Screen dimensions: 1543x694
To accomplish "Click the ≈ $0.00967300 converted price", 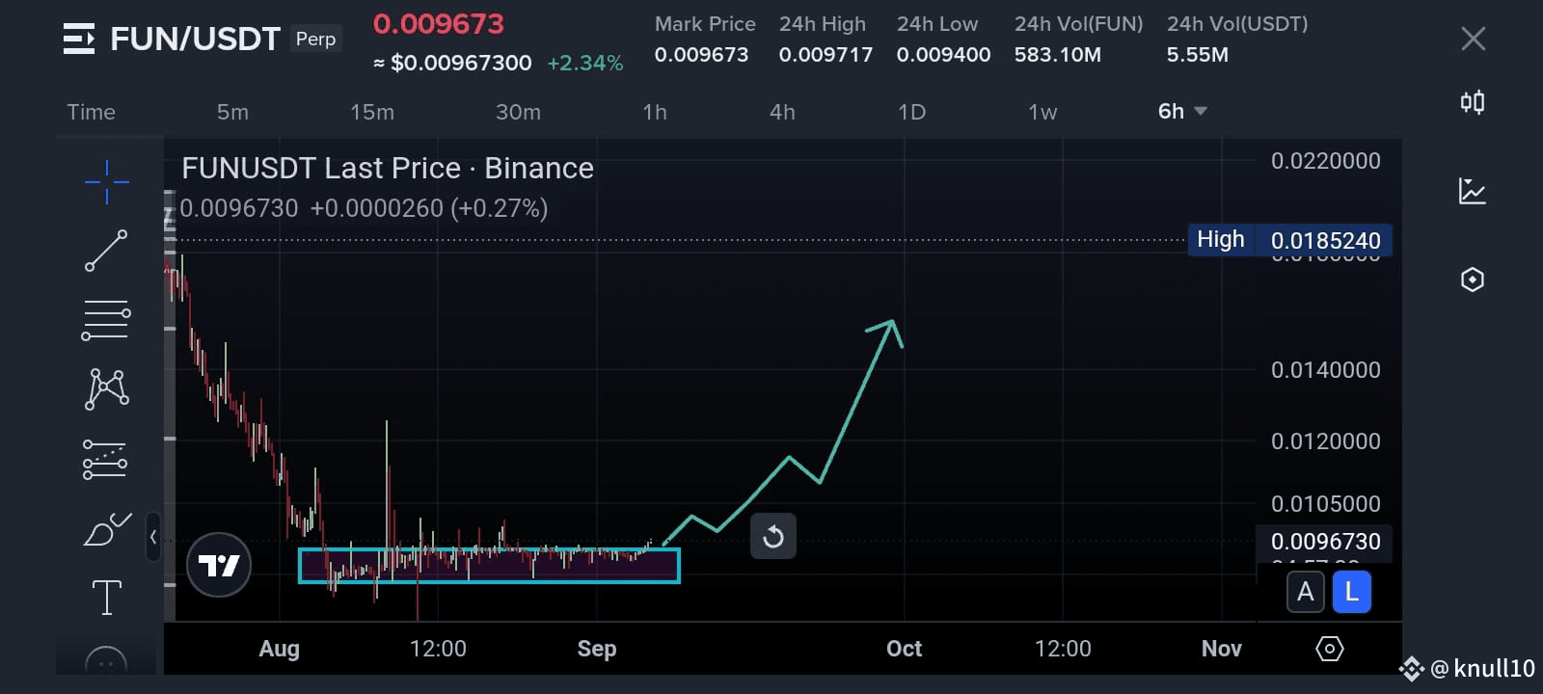I will 452,63.
